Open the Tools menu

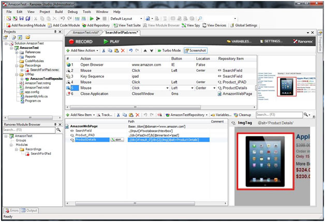click(x=87, y=12)
